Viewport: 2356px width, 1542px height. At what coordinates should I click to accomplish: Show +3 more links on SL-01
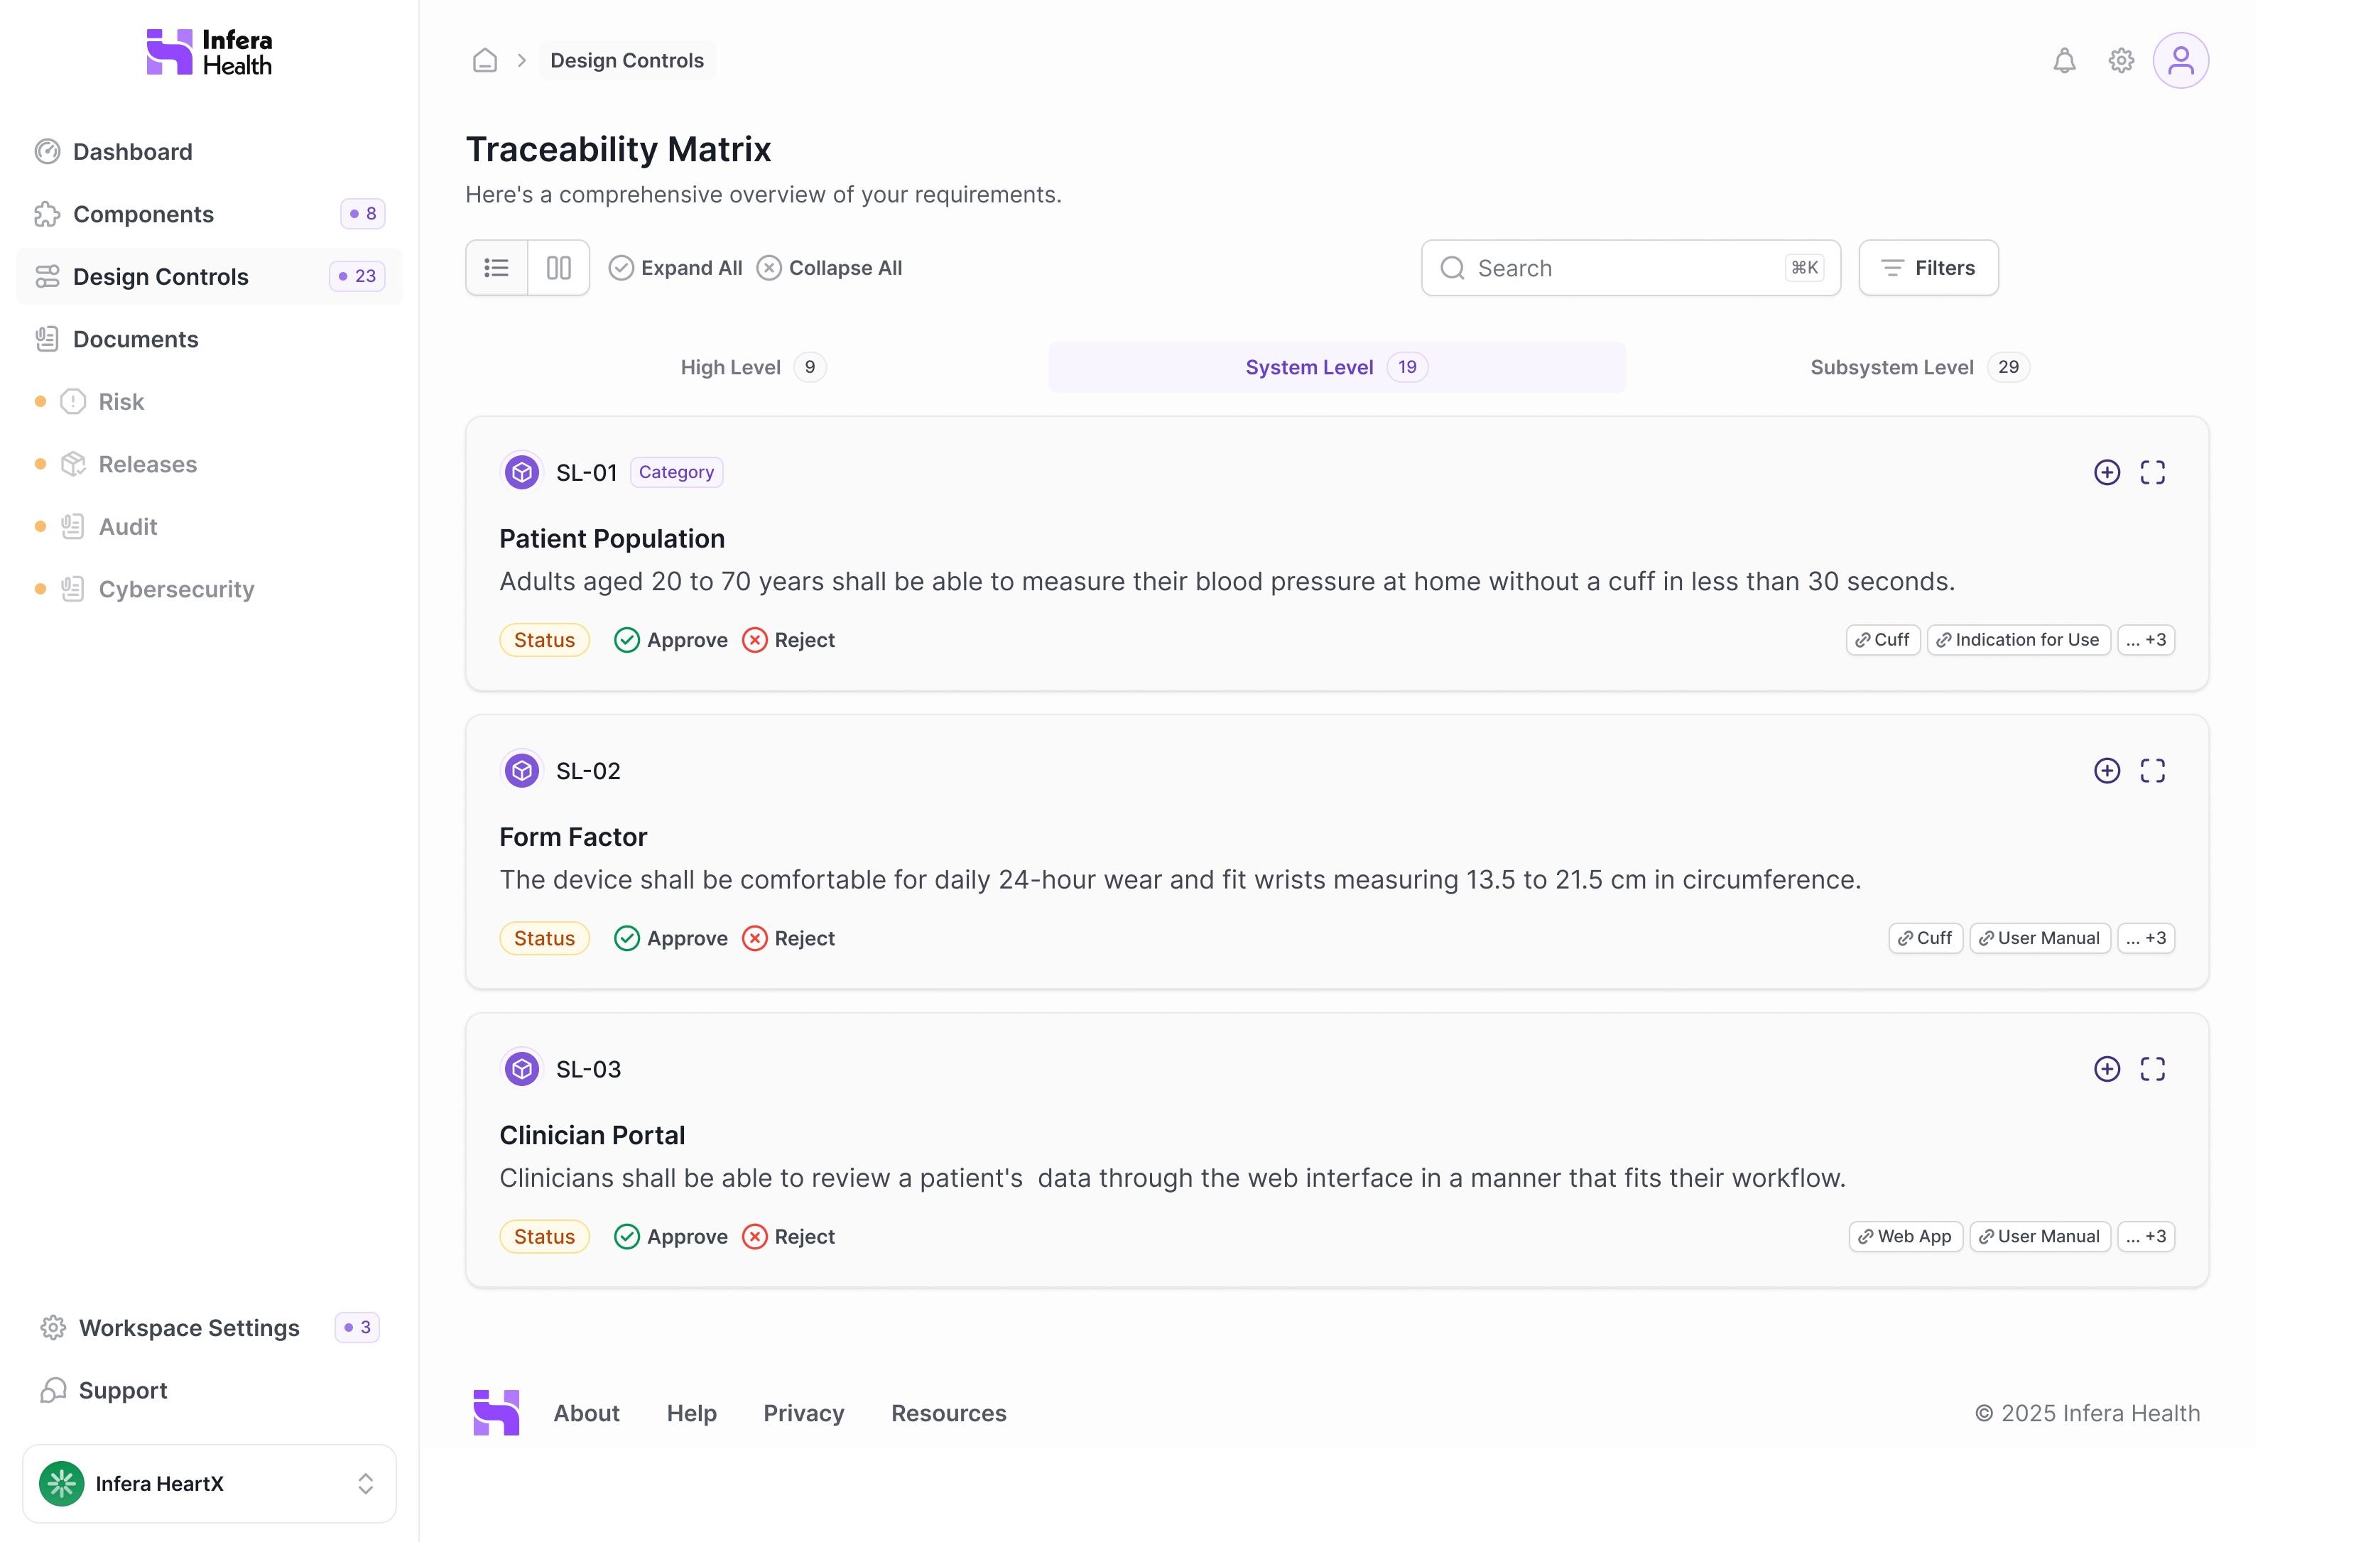coord(2145,639)
